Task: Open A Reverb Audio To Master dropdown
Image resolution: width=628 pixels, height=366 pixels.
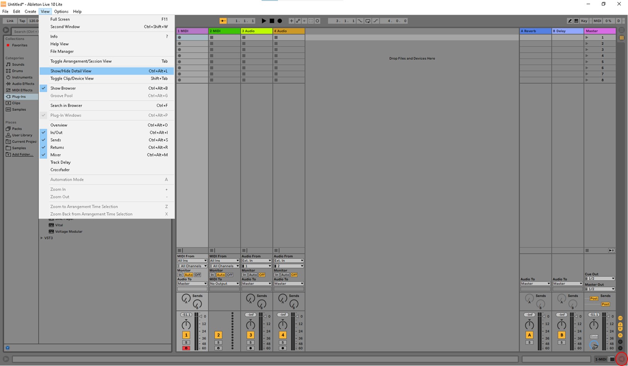Action: (x=535, y=284)
